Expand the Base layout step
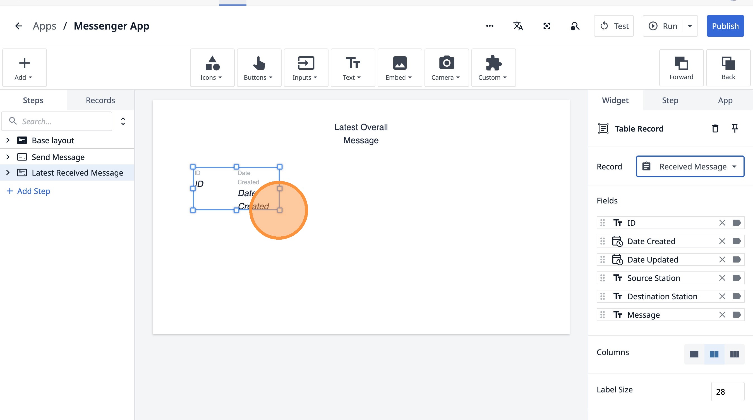753x420 pixels. click(x=8, y=140)
